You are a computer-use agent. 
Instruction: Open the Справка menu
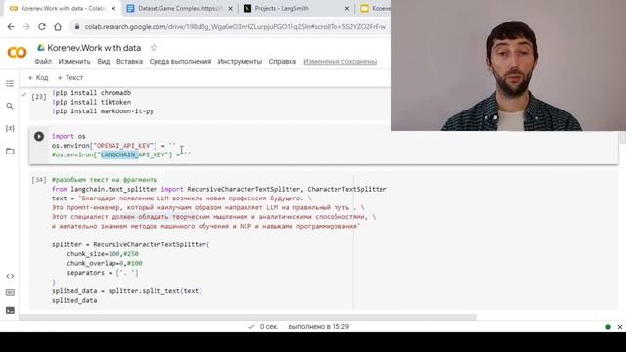pos(283,61)
